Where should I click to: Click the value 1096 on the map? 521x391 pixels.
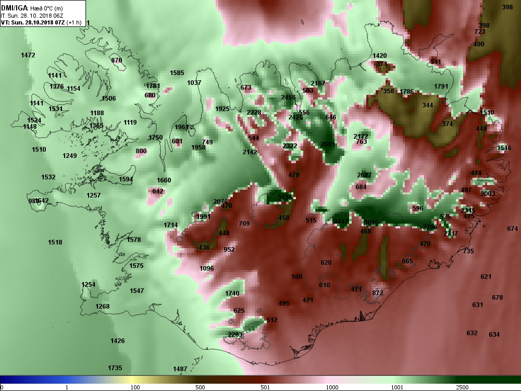pos(207,268)
